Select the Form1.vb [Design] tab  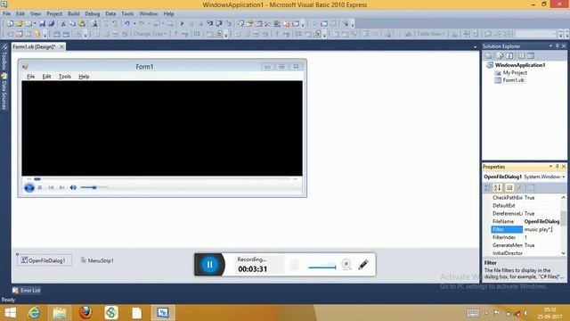pyautogui.click(x=34, y=47)
